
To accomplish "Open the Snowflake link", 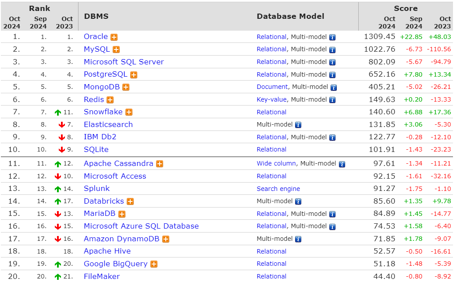I will click(x=103, y=112).
